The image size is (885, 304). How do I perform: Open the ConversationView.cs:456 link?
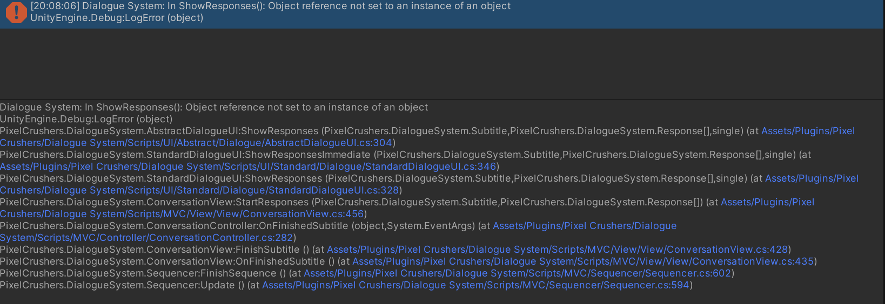(182, 214)
